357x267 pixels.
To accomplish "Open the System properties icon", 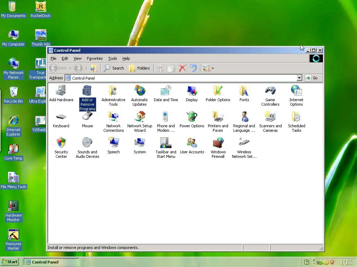I will [x=139, y=146].
